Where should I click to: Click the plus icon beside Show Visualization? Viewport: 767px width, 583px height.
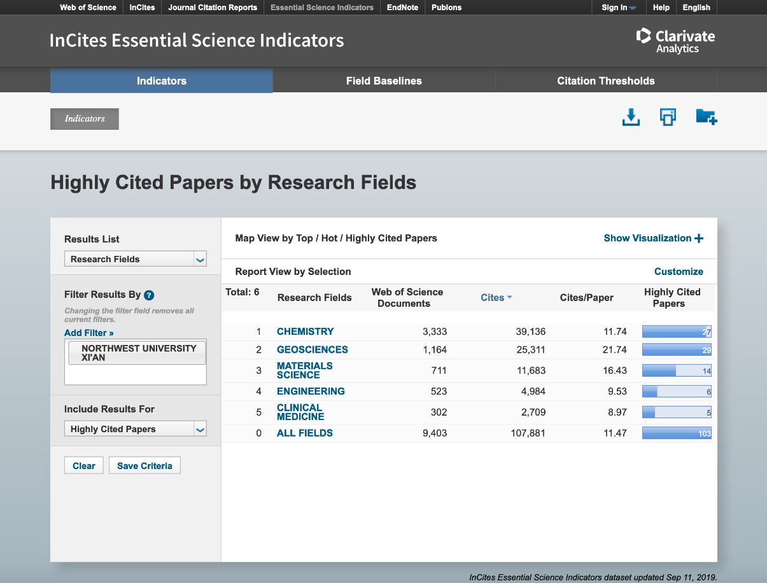(699, 238)
